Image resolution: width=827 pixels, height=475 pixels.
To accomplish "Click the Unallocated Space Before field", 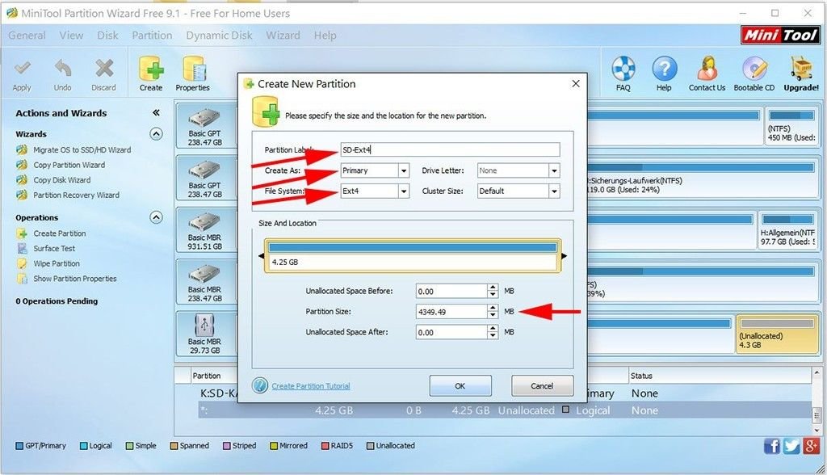I will pyautogui.click(x=451, y=291).
